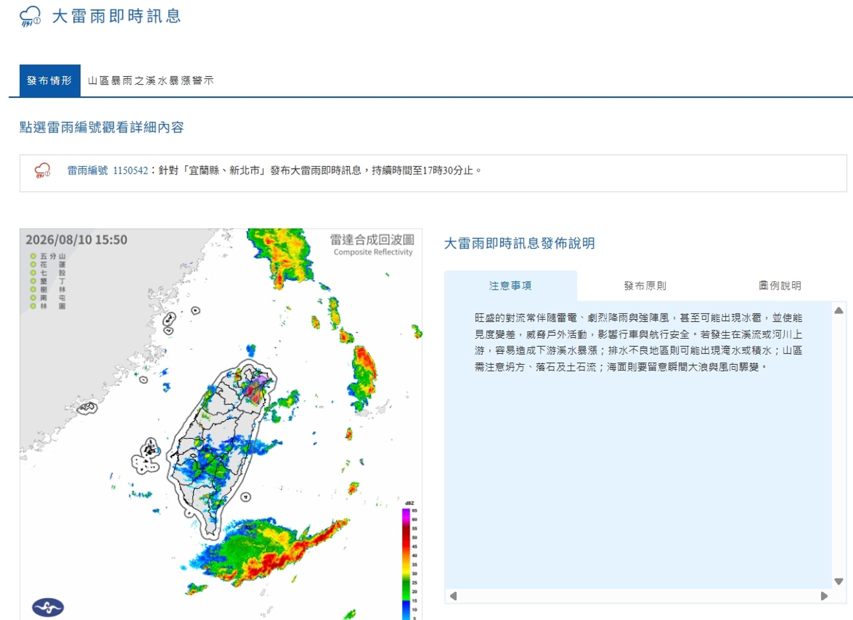Click the 七股 radar station status indicator
This screenshot has height=620, width=853.
coord(33,273)
